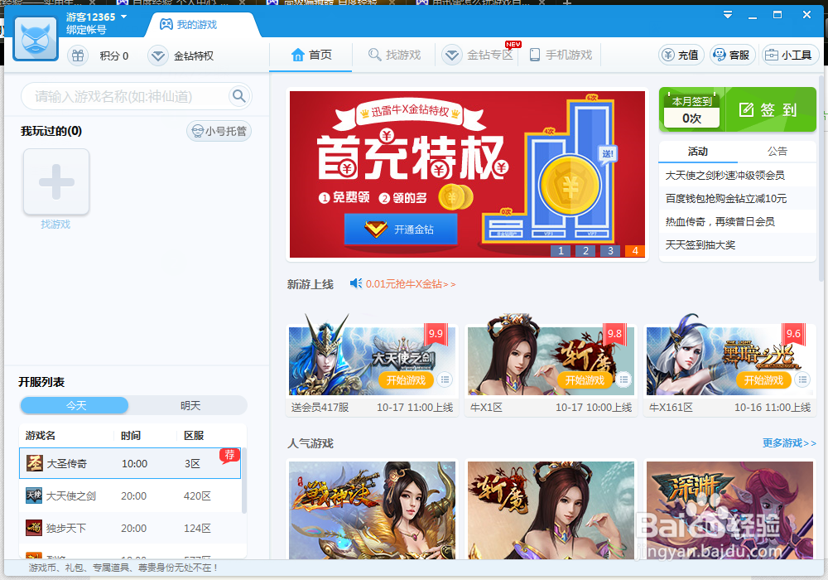Viewport: 828px width, 580px height.
Task: Add a game with the plus tile
Action: click(56, 181)
